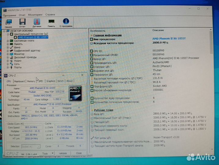Select the DESKTOP-UO81KKD computer node
Viewport: 219px width, 165px height.
[21, 31]
